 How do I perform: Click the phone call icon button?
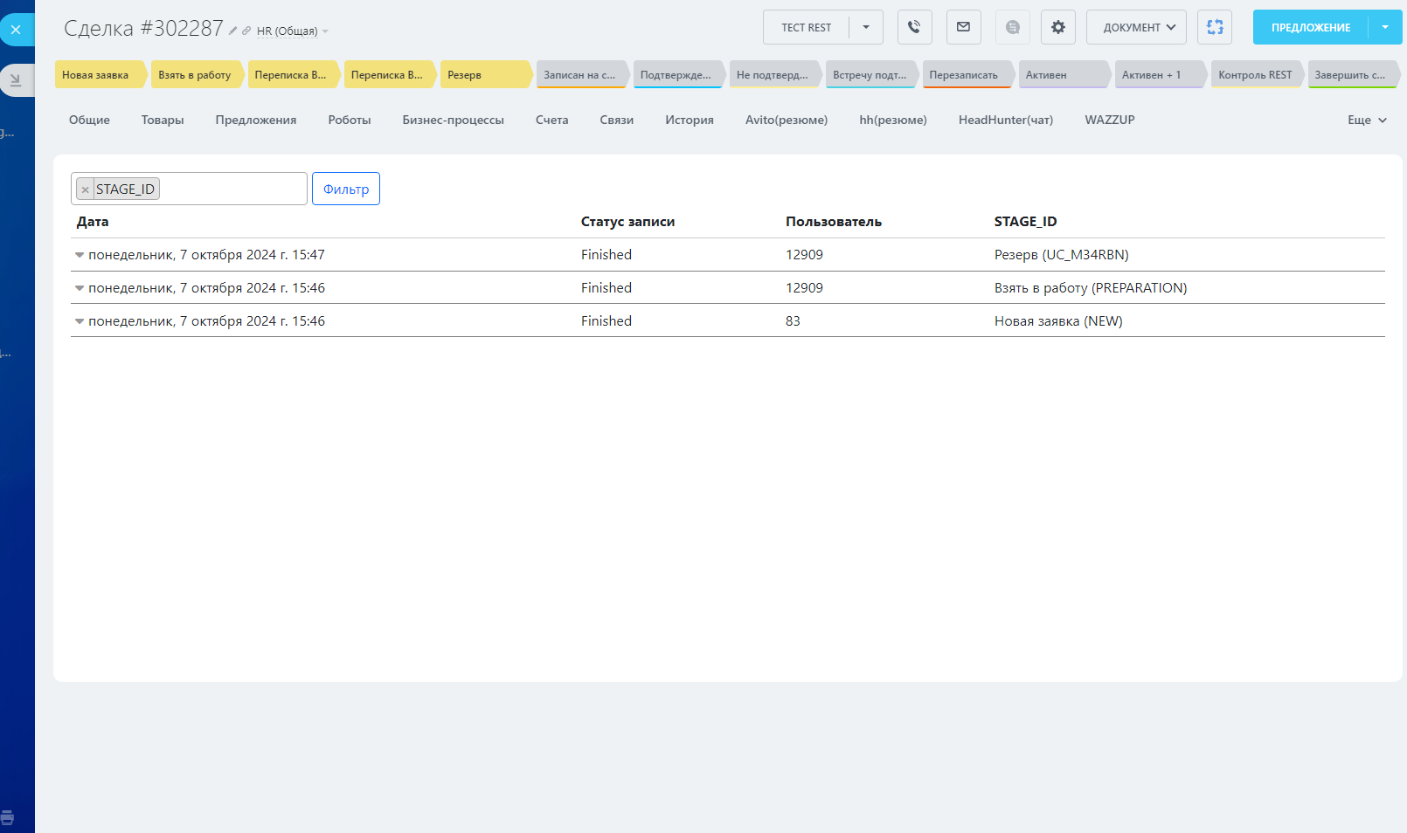[914, 27]
